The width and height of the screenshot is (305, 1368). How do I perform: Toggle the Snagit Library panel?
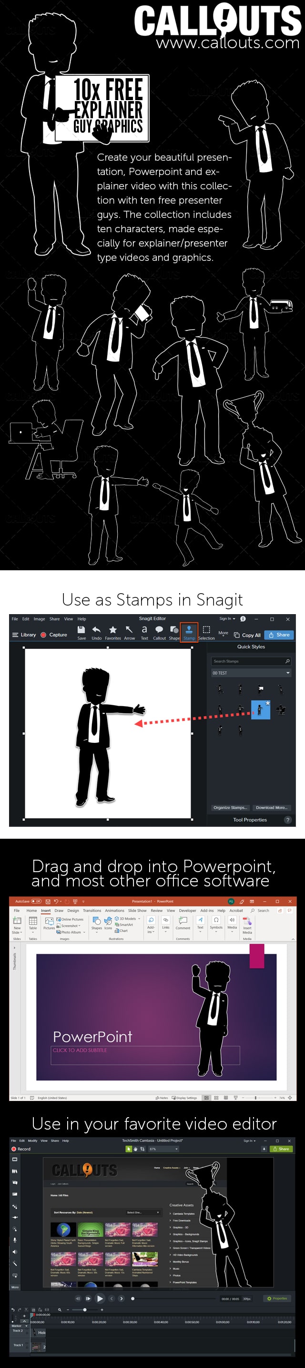pyautogui.click(x=24, y=635)
